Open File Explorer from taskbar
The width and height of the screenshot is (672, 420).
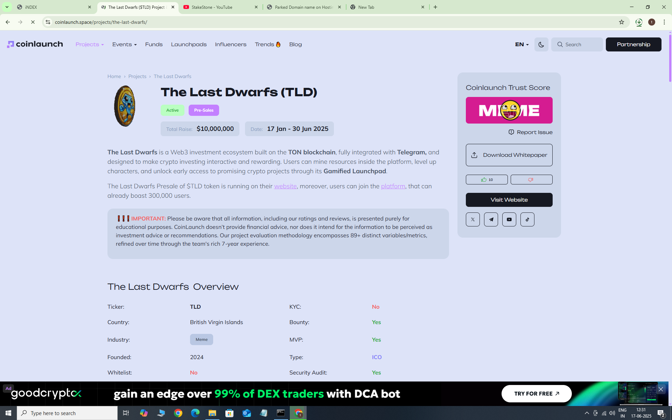212,413
